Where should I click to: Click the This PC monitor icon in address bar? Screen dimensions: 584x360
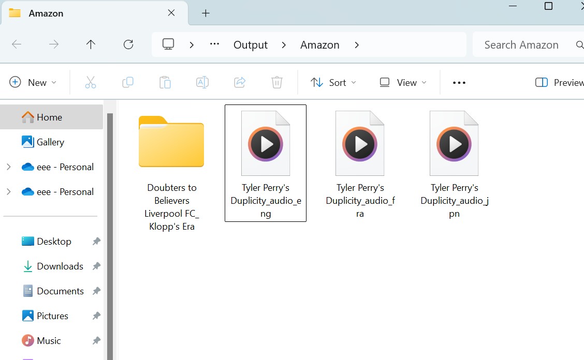tap(168, 44)
